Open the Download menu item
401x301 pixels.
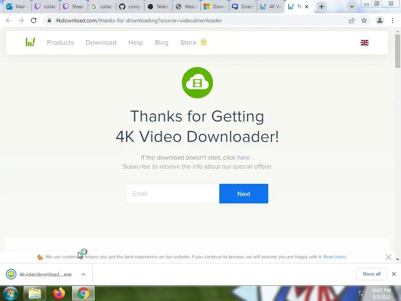click(101, 42)
